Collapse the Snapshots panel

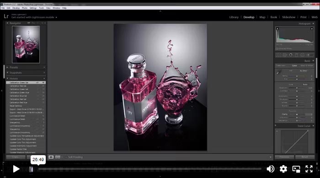(7, 73)
